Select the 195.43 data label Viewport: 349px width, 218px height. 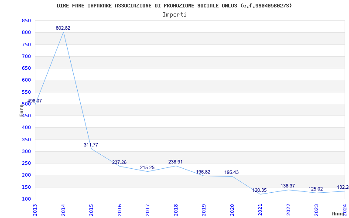click(231, 172)
